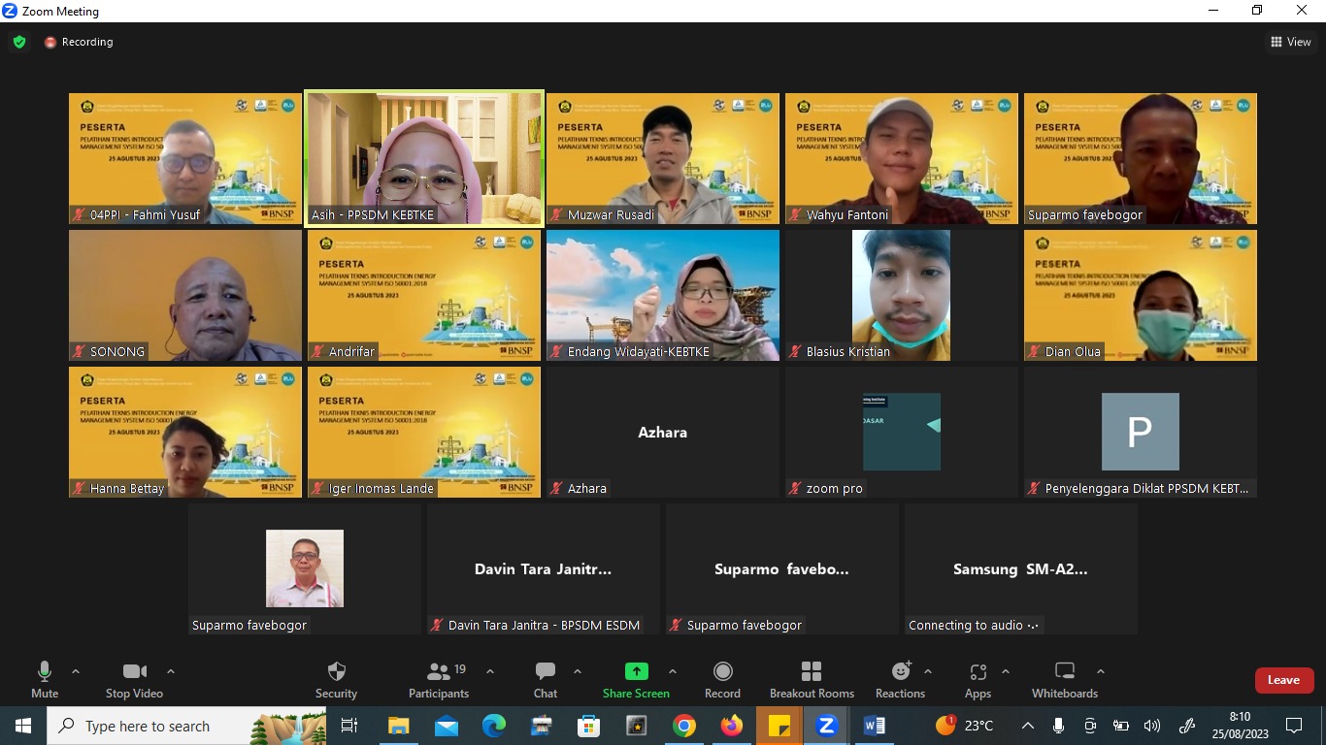Select Asih - PPSDM KEBTKE video tile
This screenshot has width=1326, height=745.
pos(424,158)
